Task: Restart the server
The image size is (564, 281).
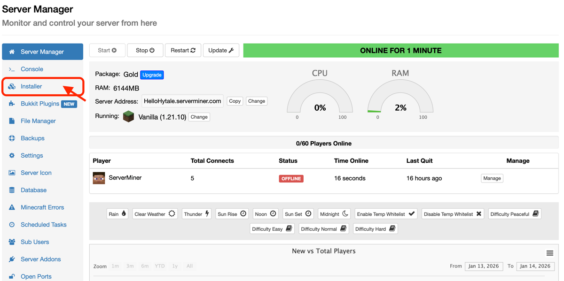Action: tap(183, 50)
